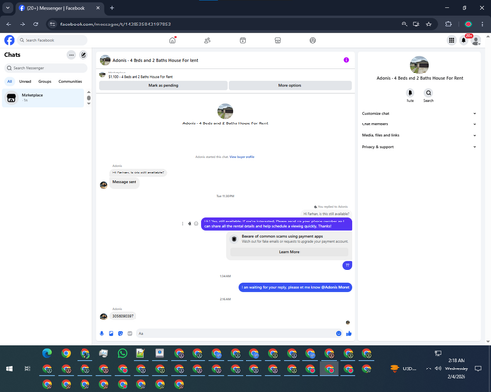491x392 pixels.
Task: Open more actions for 'Yes, still available' message
Action: tap(182, 223)
